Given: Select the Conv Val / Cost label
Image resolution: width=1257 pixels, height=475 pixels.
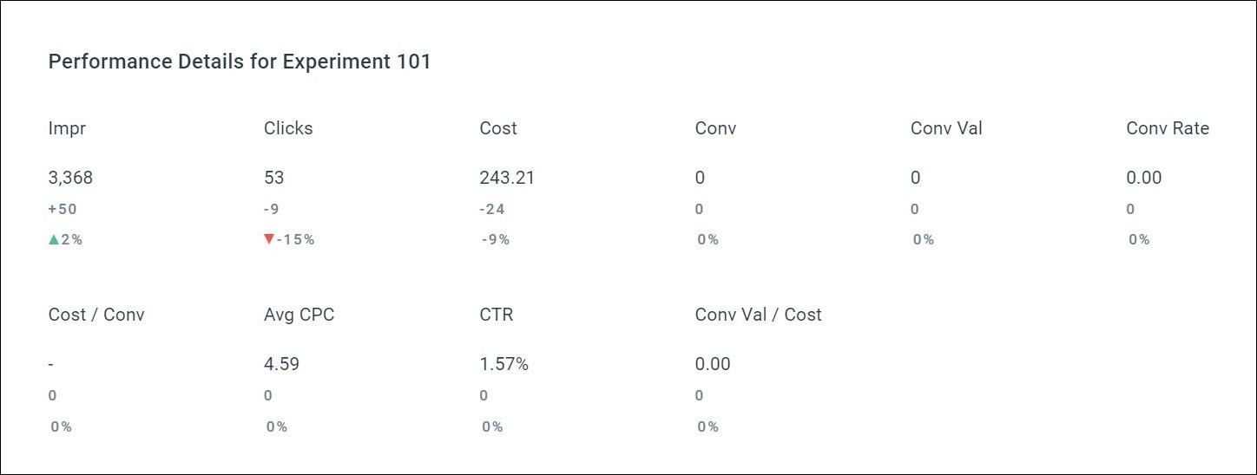Looking at the screenshot, I should pos(758,315).
